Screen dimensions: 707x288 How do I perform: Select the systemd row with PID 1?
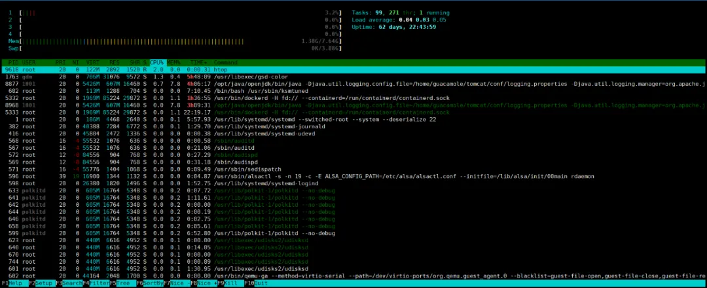(x=353, y=119)
